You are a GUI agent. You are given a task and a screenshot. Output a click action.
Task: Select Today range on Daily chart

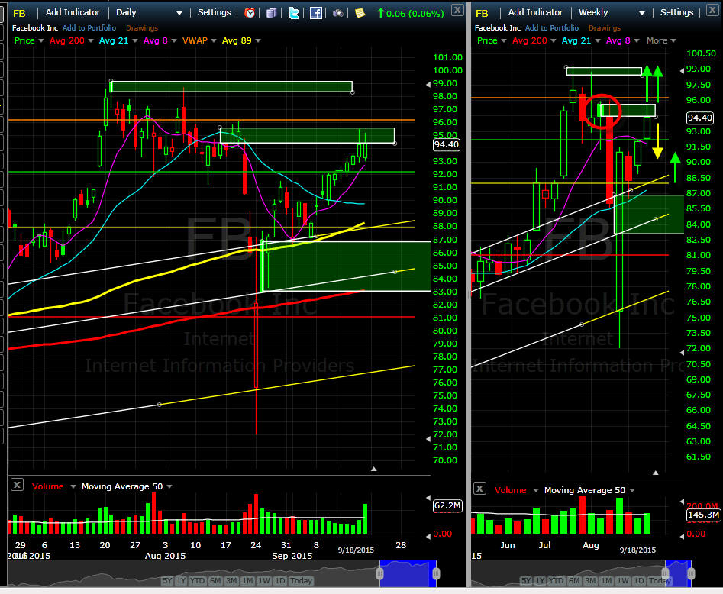click(301, 580)
